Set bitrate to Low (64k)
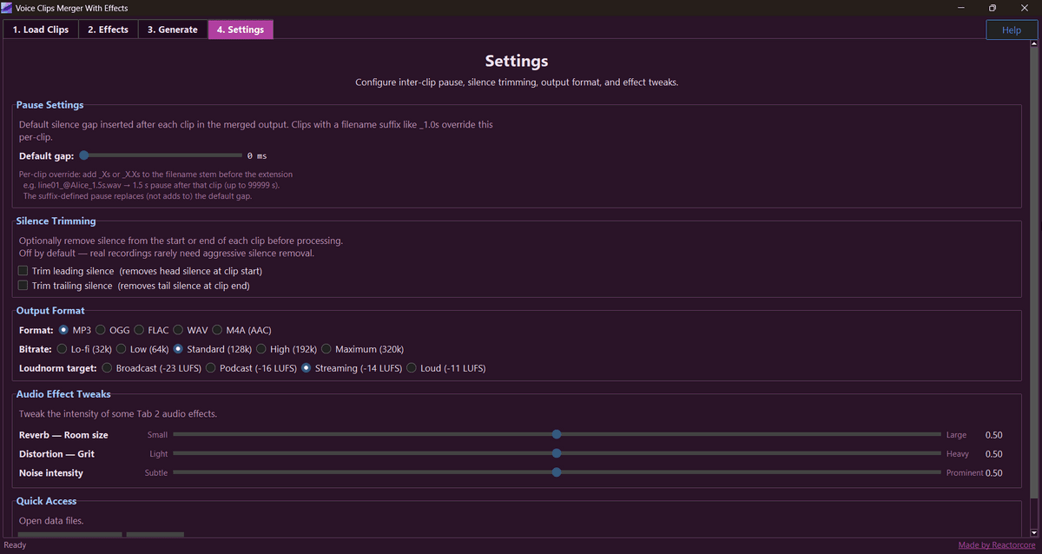 [x=122, y=349]
